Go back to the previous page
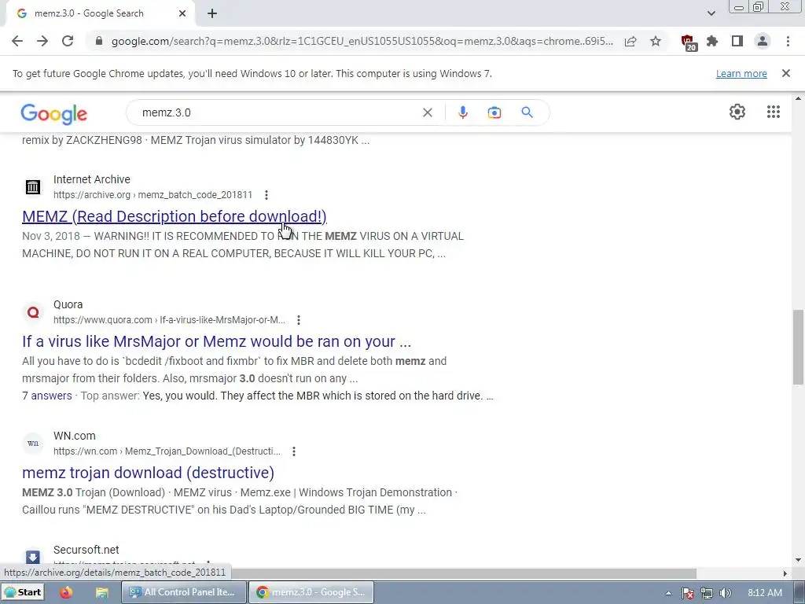805x604 pixels. pyautogui.click(x=17, y=41)
